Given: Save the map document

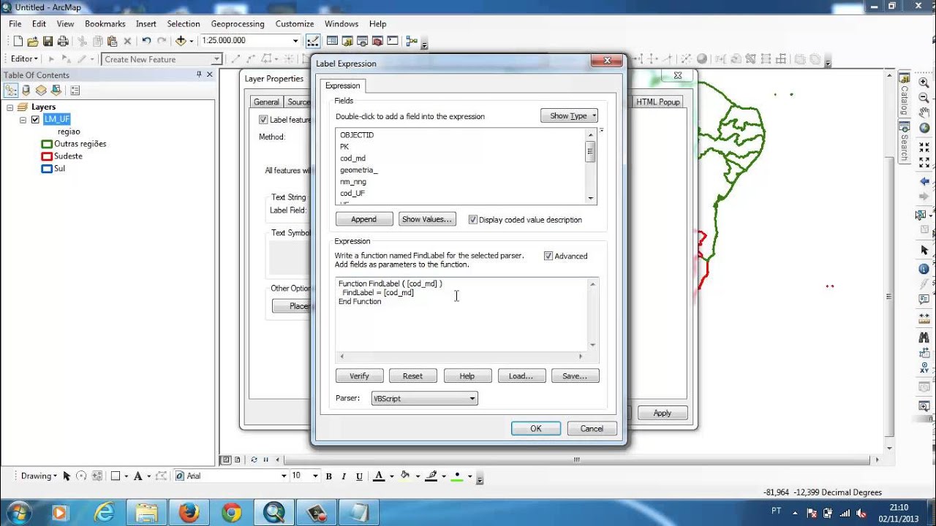Looking at the screenshot, I should coord(48,41).
